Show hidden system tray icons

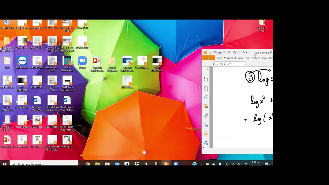[x=201, y=164]
